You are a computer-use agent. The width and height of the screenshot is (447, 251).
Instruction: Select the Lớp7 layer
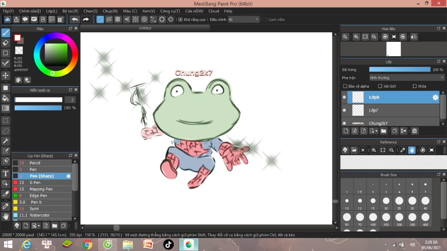click(x=391, y=110)
